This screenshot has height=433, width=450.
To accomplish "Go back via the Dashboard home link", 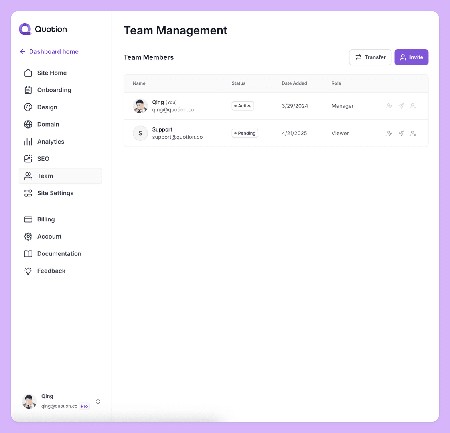I will (x=49, y=51).
